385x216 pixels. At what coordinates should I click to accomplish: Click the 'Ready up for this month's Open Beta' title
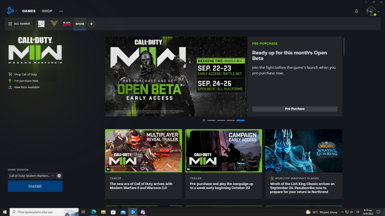pyautogui.click(x=289, y=56)
